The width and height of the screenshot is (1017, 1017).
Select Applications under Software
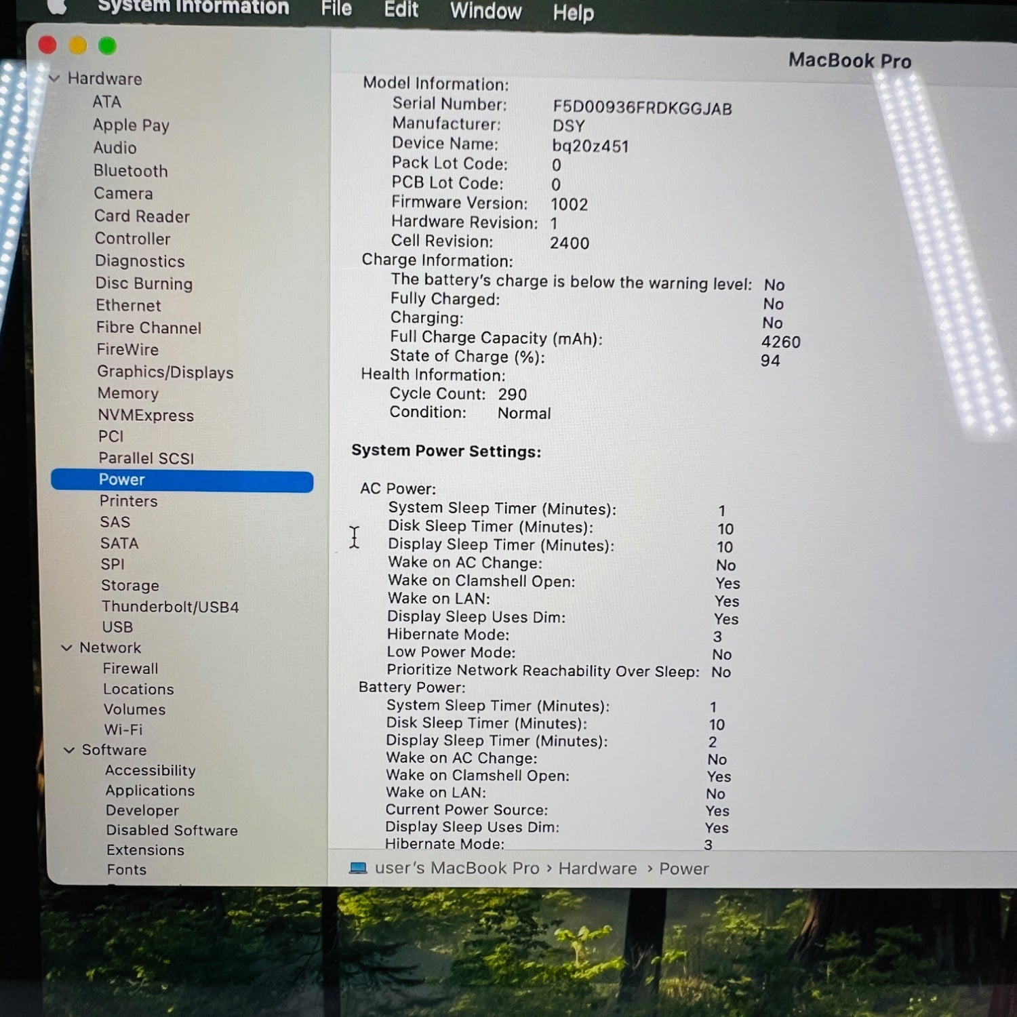150,791
